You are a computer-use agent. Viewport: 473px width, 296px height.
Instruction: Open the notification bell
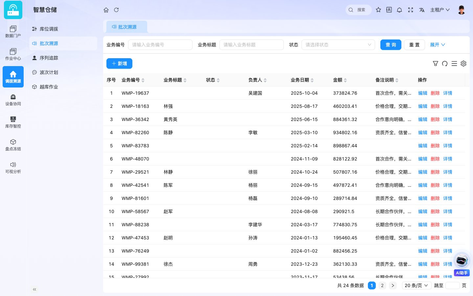tap(399, 10)
